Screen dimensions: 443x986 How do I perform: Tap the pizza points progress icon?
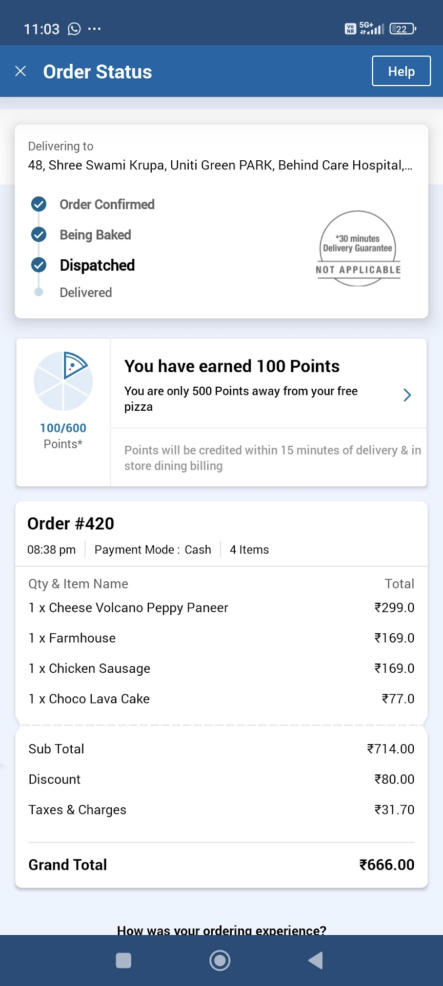[x=63, y=381]
